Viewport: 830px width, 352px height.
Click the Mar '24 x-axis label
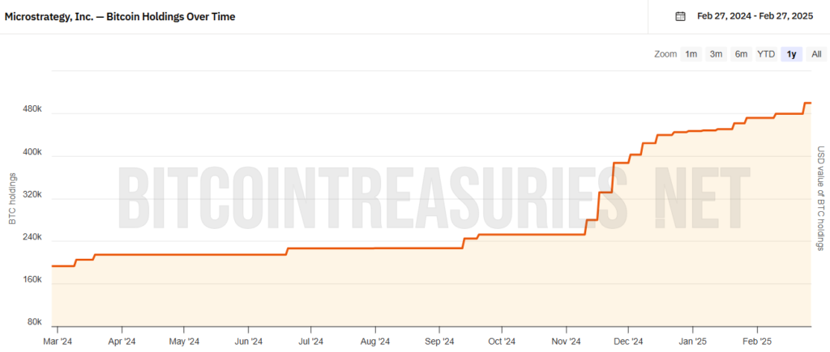tap(58, 341)
